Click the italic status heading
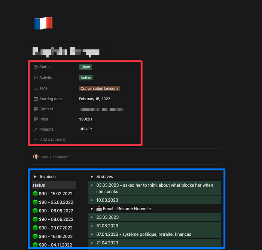This screenshot has height=250, width=262. coord(39,185)
